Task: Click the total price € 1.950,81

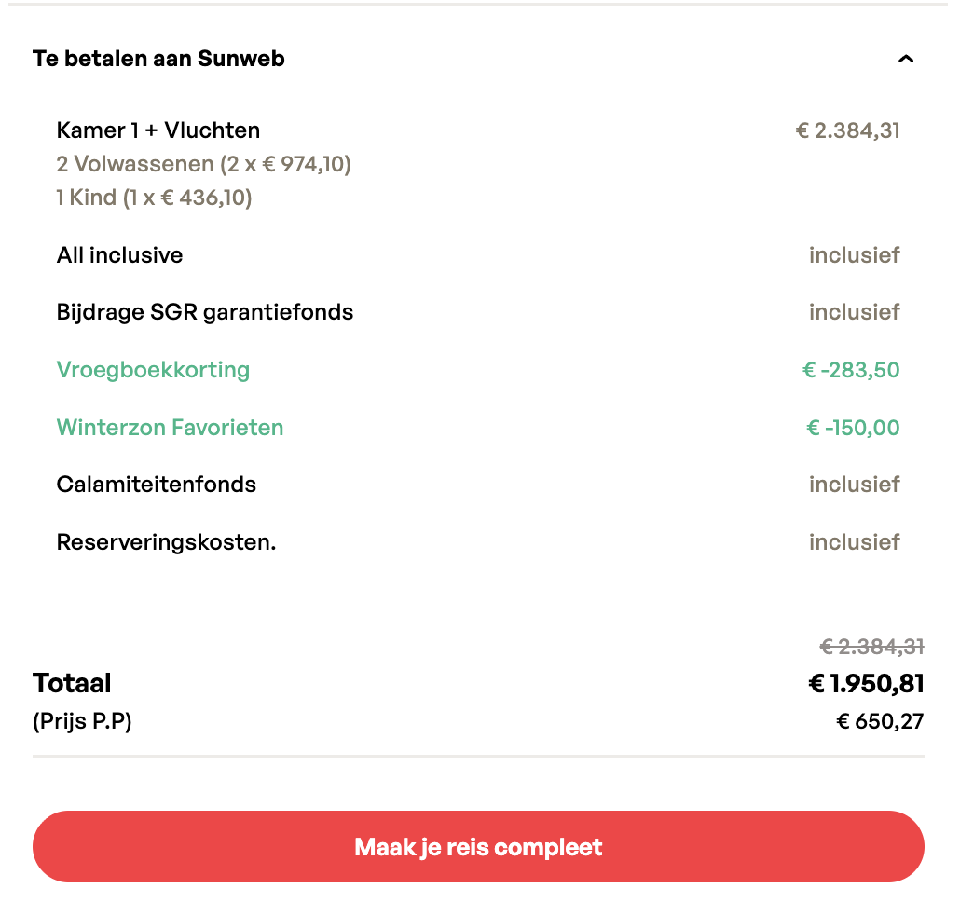Action: pos(866,684)
